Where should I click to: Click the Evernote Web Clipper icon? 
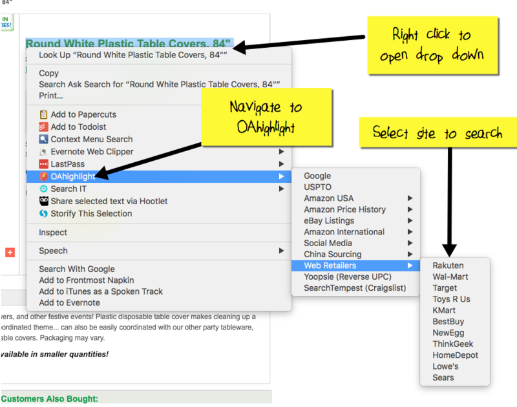(43, 152)
